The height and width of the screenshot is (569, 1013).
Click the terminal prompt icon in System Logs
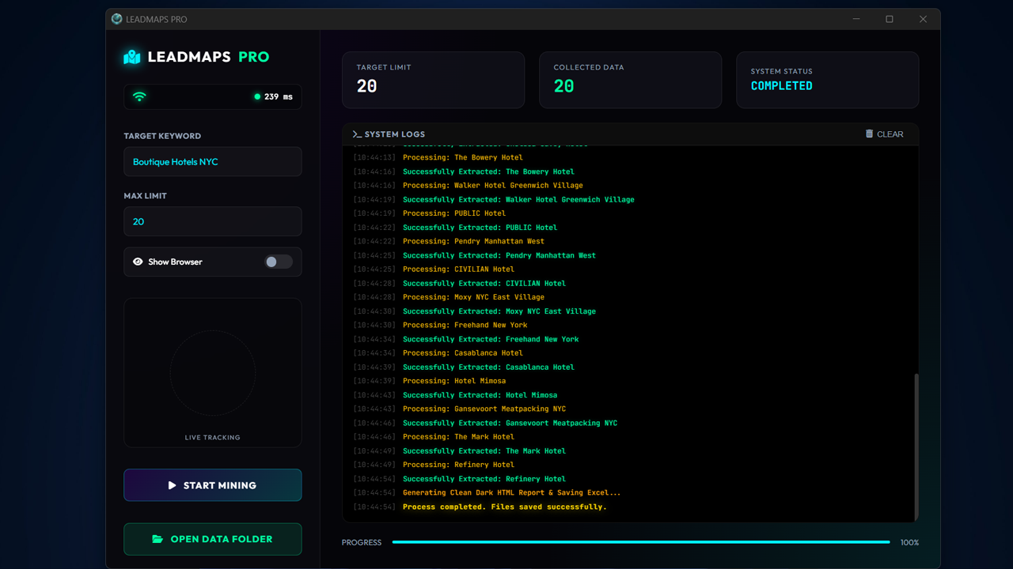click(357, 134)
